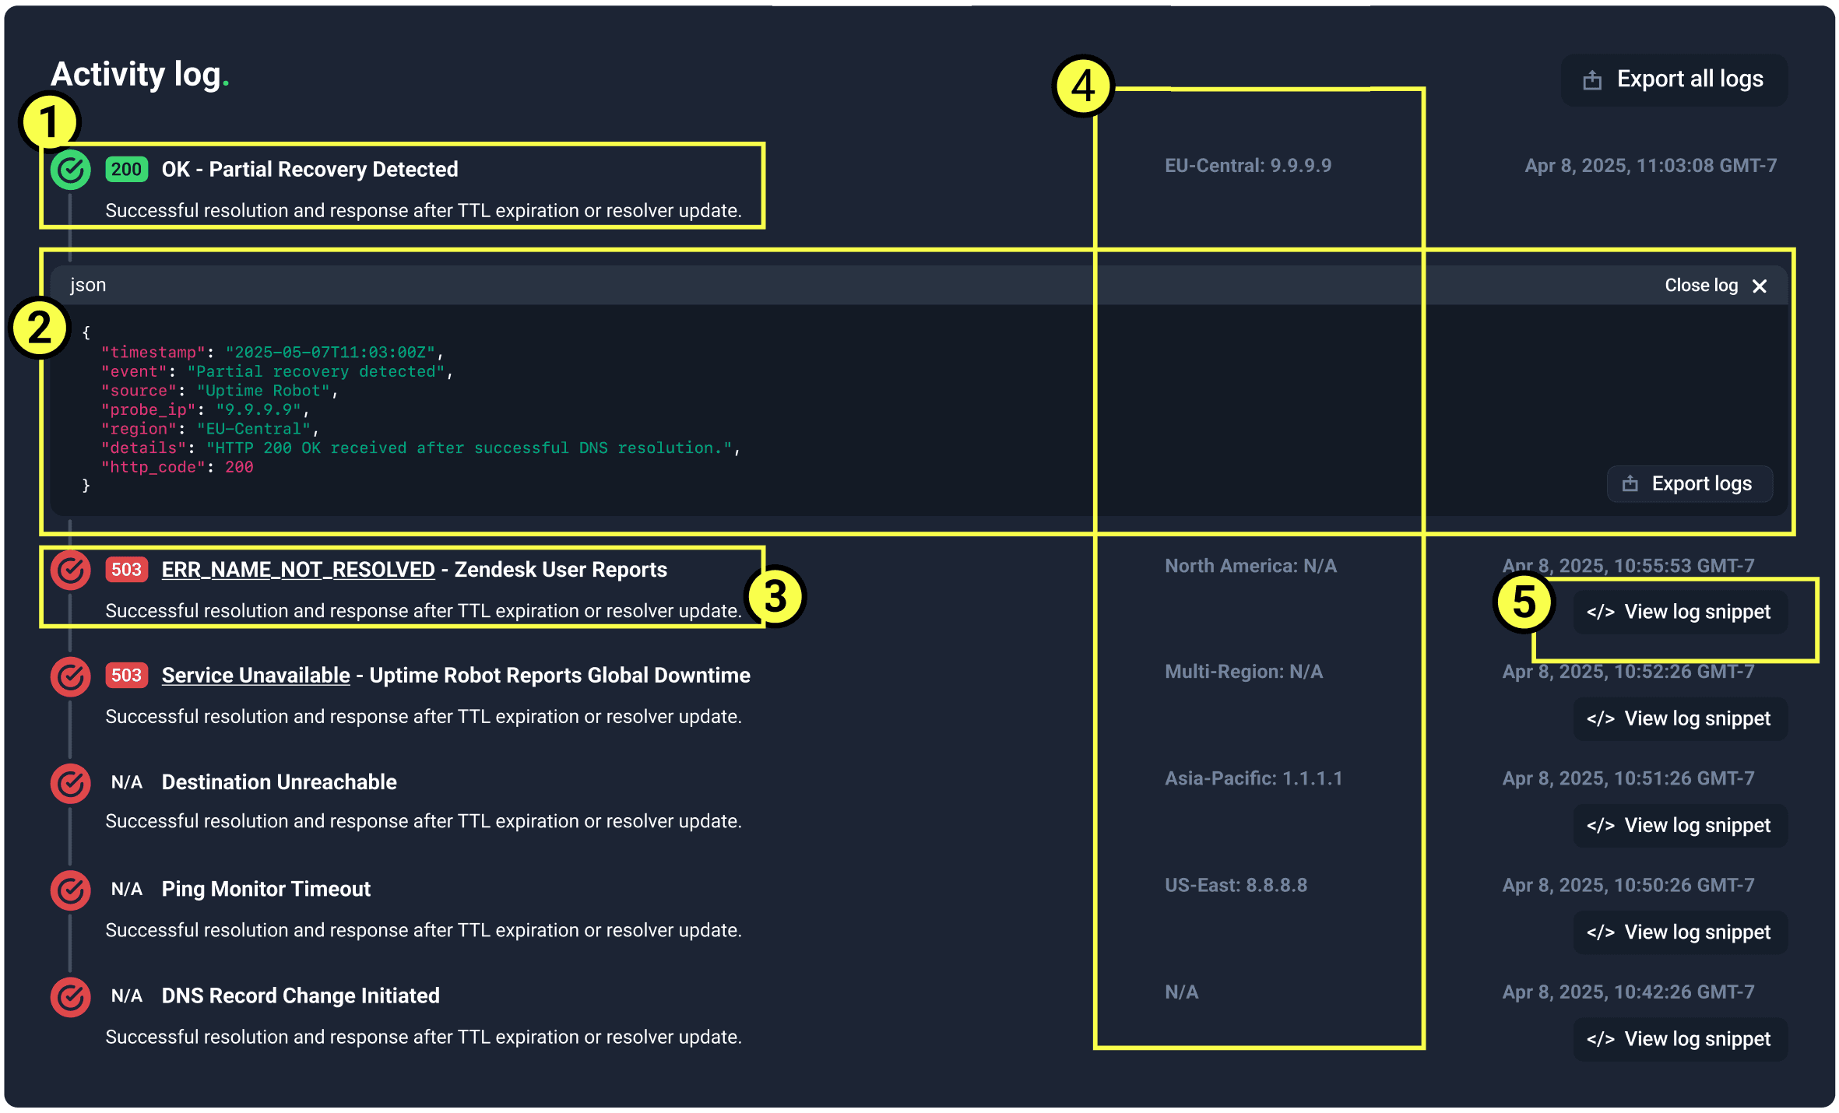Screen dimensions: 1839x1113
Task: Click description under OK - Partial Recovery Detected
Action: point(424,211)
